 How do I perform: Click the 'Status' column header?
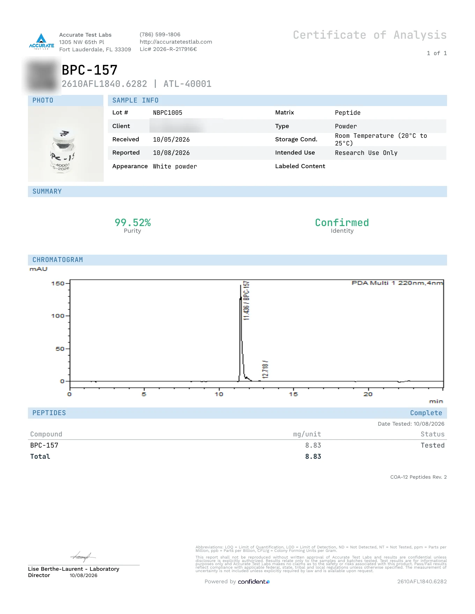(433, 434)
